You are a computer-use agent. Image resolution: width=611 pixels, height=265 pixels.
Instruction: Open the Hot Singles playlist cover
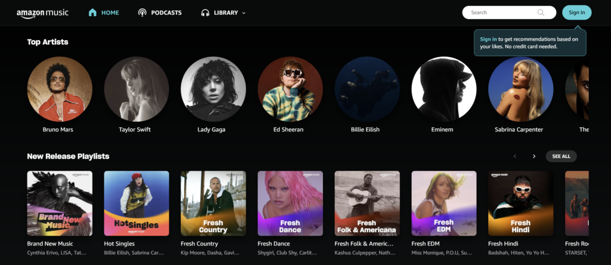137,204
